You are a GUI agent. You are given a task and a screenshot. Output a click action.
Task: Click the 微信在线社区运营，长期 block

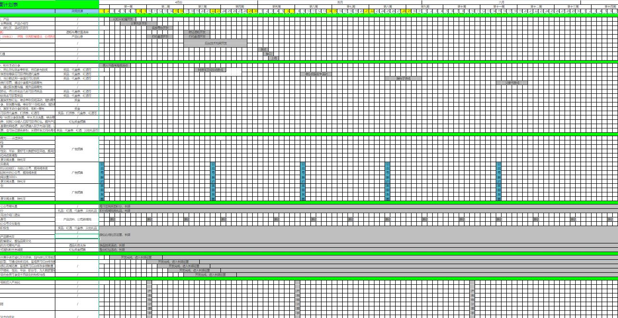pos(359,235)
